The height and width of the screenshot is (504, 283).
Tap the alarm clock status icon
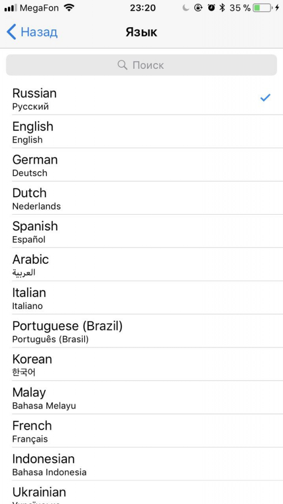[211, 8]
